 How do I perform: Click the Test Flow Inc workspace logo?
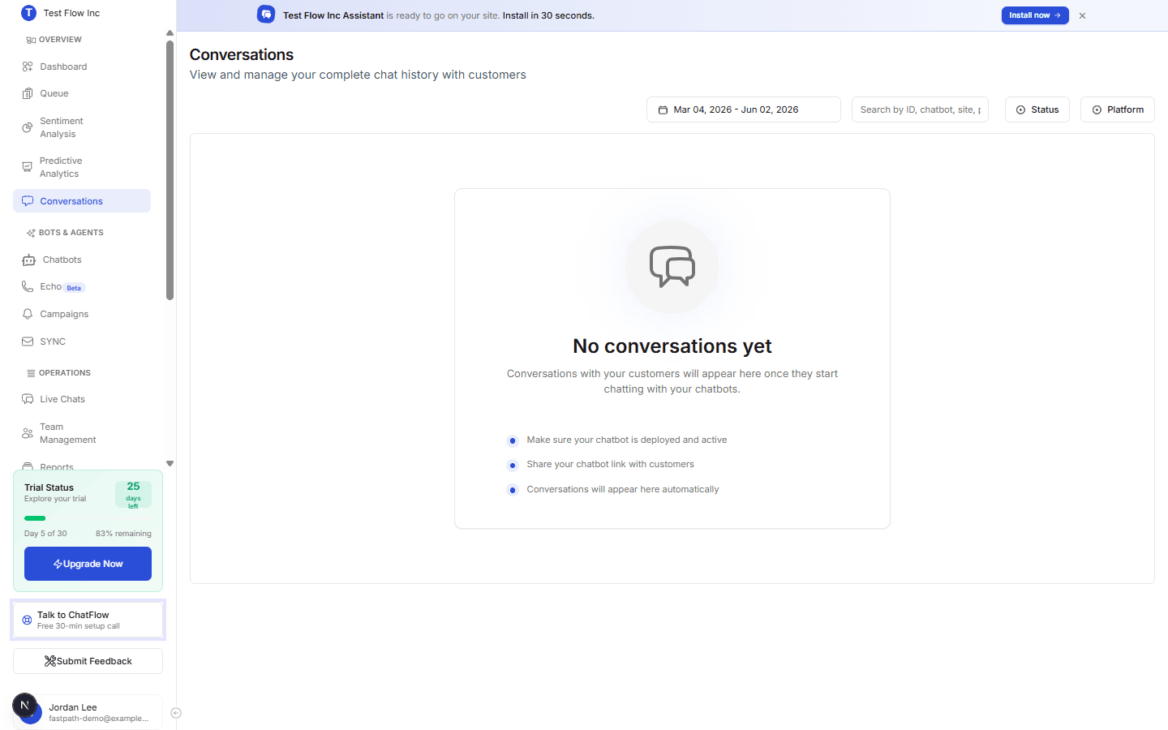(28, 13)
